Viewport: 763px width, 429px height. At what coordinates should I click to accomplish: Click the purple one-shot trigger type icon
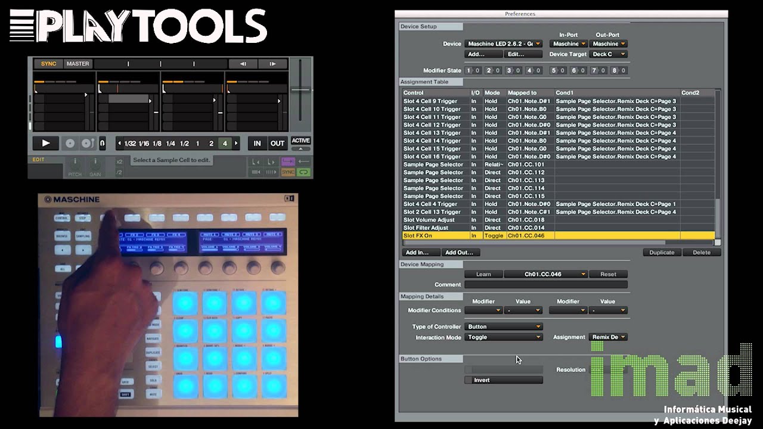point(288,161)
